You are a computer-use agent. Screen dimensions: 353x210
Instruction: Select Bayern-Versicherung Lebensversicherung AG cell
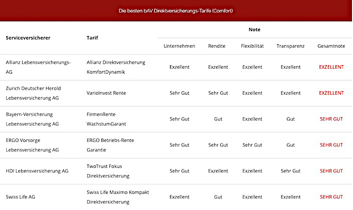point(32,119)
